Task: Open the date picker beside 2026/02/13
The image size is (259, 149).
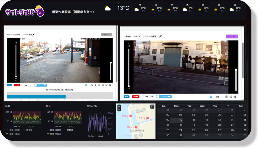Action: 47,90
